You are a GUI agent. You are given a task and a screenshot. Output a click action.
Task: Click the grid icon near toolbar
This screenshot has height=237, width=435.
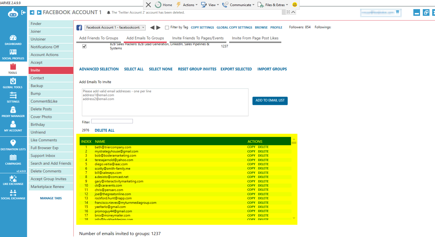click(x=284, y=12)
